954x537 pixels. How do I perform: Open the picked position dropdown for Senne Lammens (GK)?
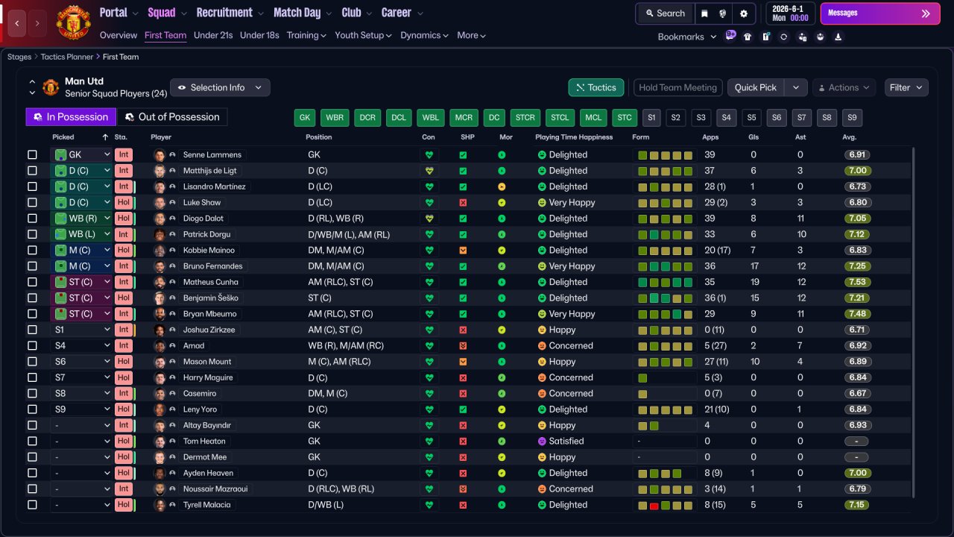click(x=80, y=155)
